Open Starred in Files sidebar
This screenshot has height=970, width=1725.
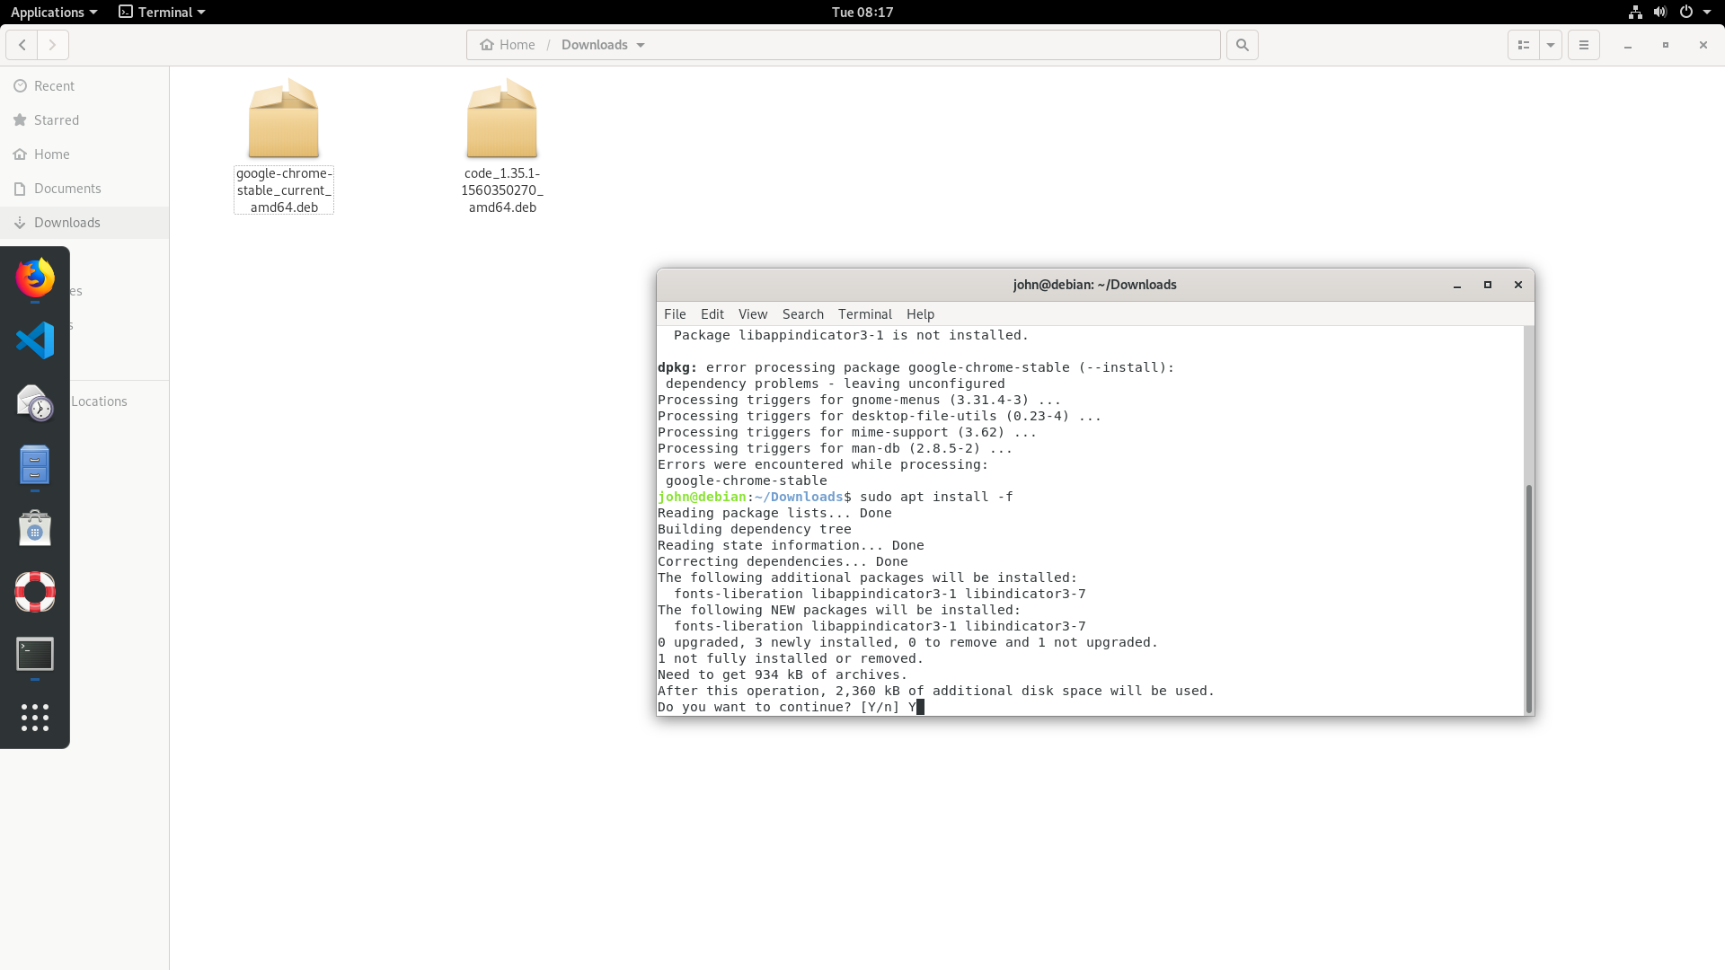84,120
